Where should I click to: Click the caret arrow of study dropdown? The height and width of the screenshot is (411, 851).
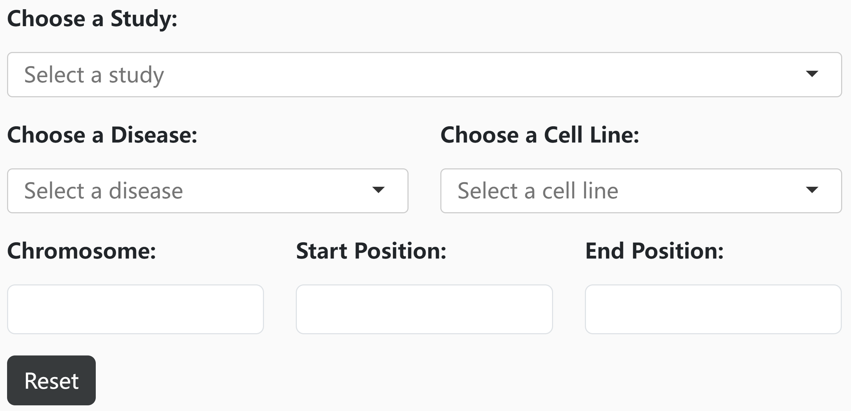(x=812, y=74)
